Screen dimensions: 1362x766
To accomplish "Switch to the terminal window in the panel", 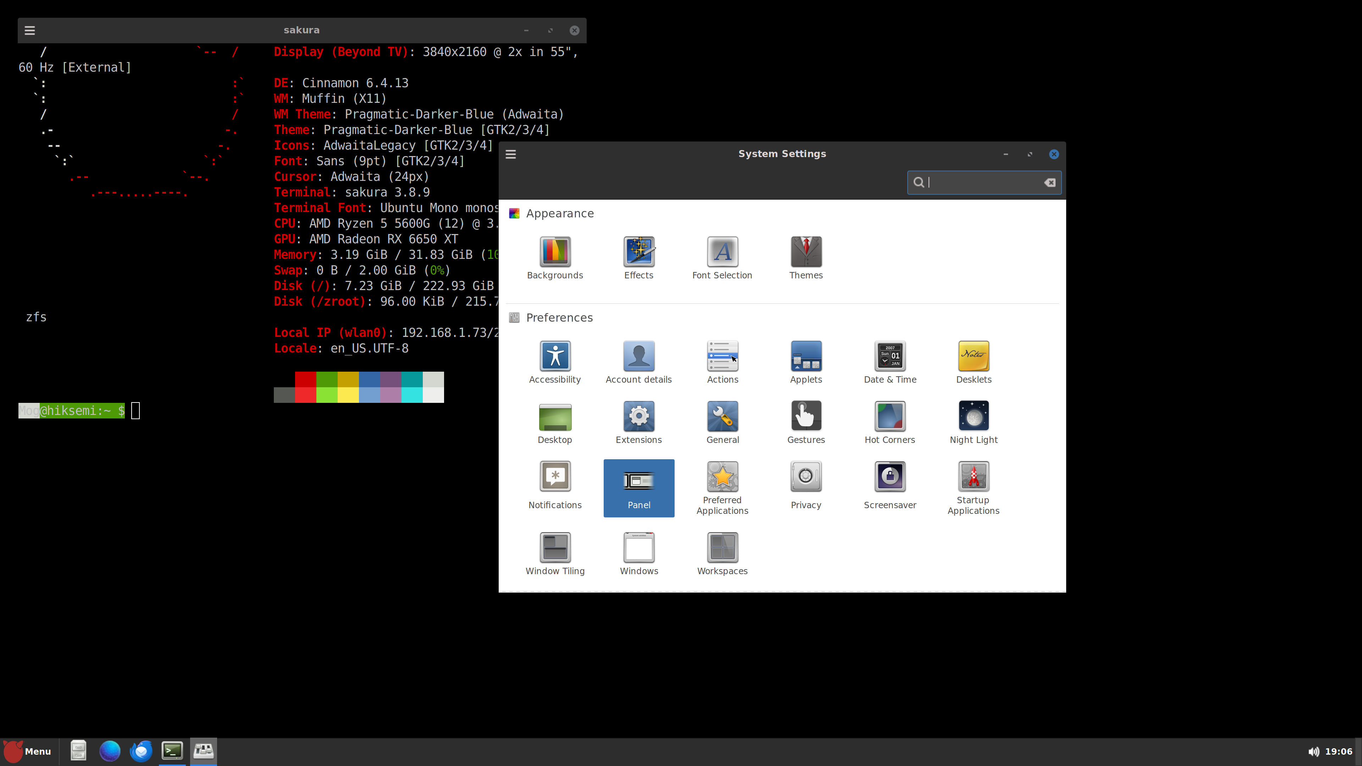I will (172, 751).
